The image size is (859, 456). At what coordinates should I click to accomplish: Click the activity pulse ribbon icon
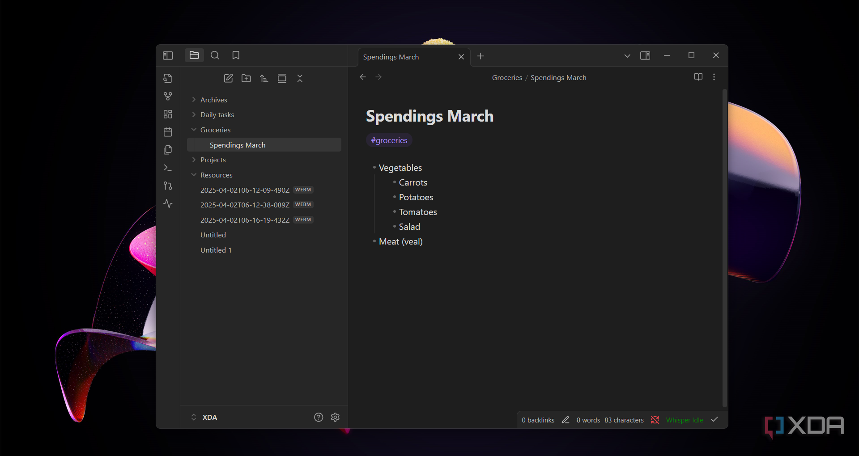pyautogui.click(x=168, y=203)
